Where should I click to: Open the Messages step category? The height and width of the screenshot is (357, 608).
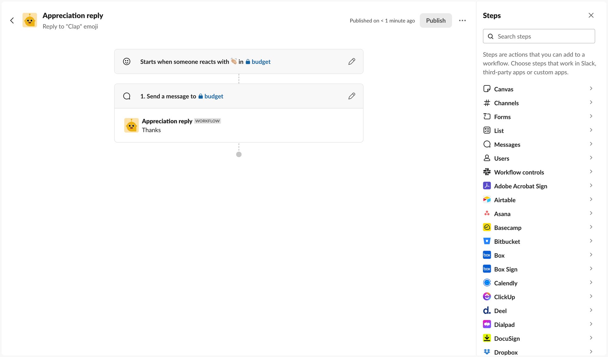click(x=507, y=144)
